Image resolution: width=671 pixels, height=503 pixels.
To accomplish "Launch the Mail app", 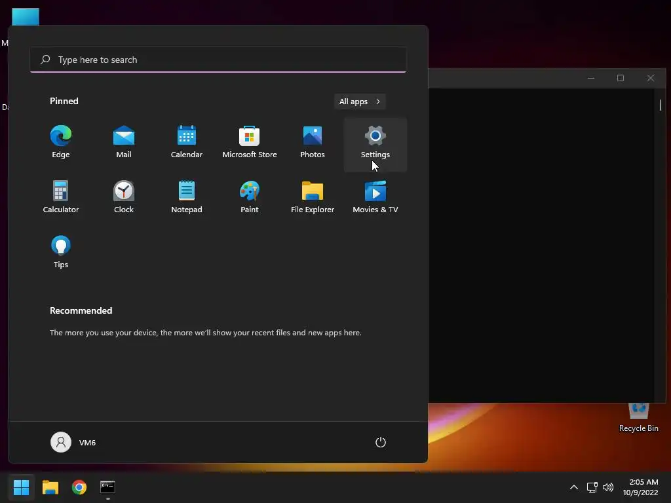I will pyautogui.click(x=124, y=143).
